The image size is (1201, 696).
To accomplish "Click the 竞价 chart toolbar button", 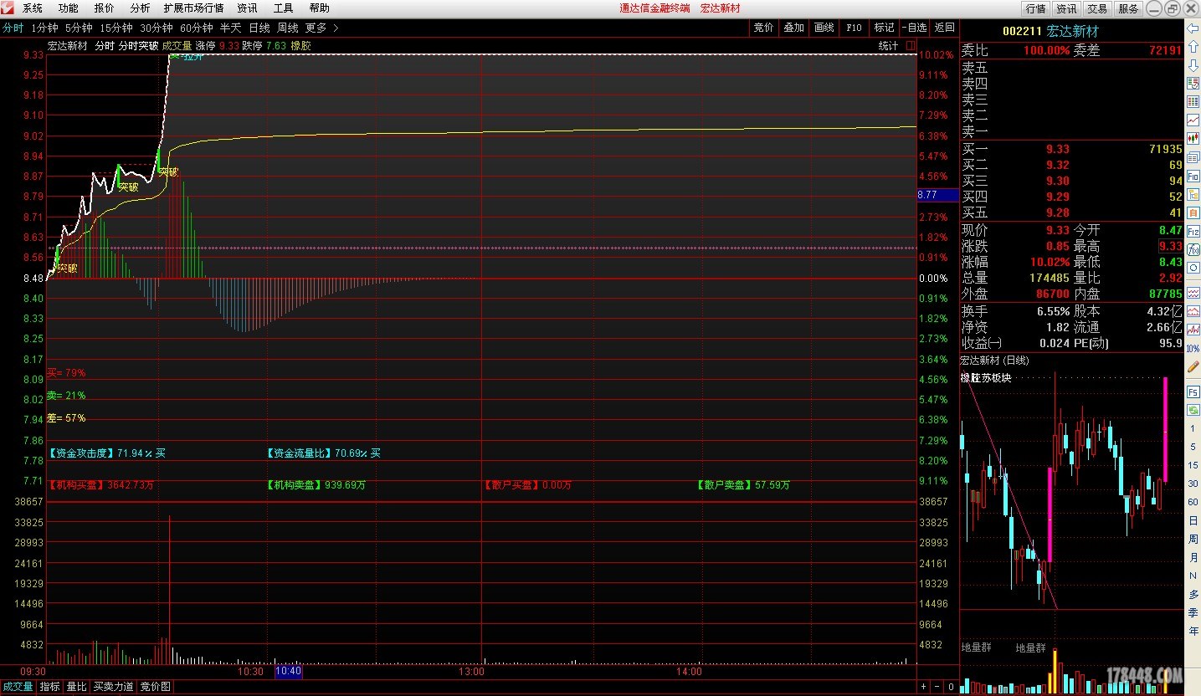I will coord(763,28).
